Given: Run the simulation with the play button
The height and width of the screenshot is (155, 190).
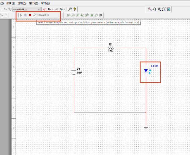Looking at the screenshot, I should [x=21, y=15].
